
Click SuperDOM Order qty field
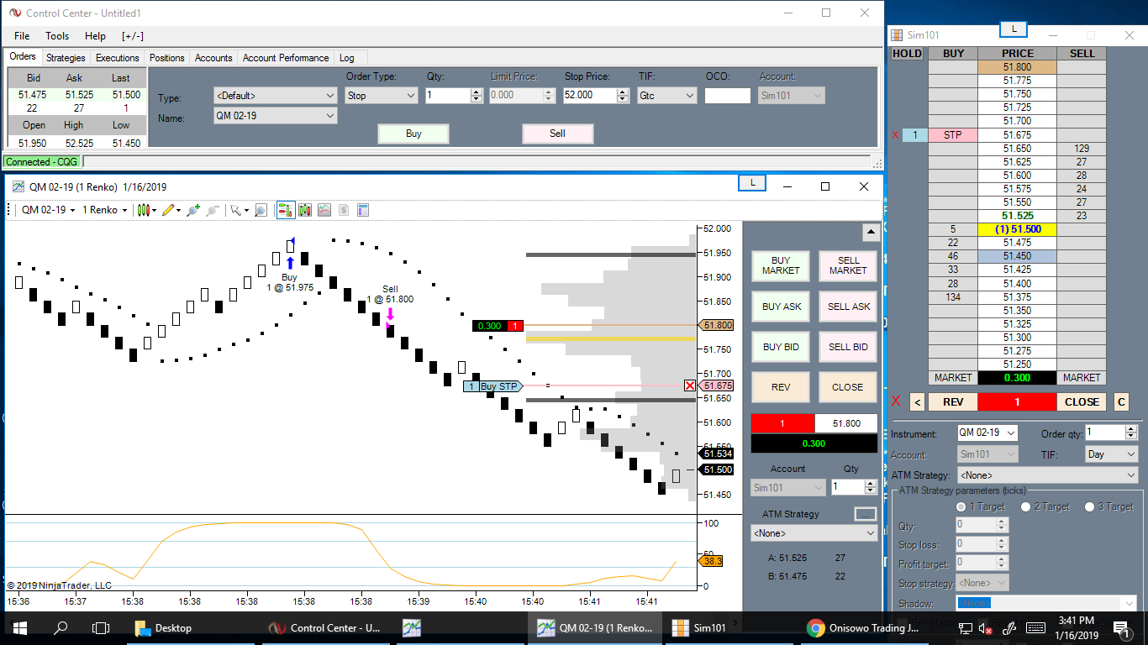tap(1106, 433)
